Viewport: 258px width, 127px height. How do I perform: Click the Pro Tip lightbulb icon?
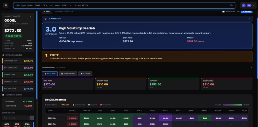(46, 55)
